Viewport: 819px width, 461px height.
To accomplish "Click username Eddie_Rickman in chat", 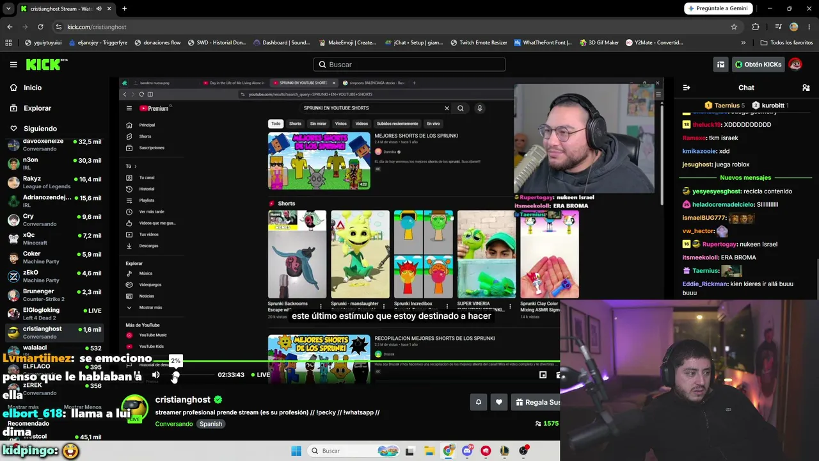I will click(705, 284).
